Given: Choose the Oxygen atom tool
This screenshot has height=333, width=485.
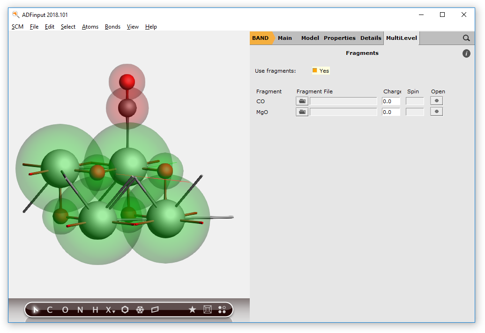Looking at the screenshot, I should pyautogui.click(x=65, y=310).
